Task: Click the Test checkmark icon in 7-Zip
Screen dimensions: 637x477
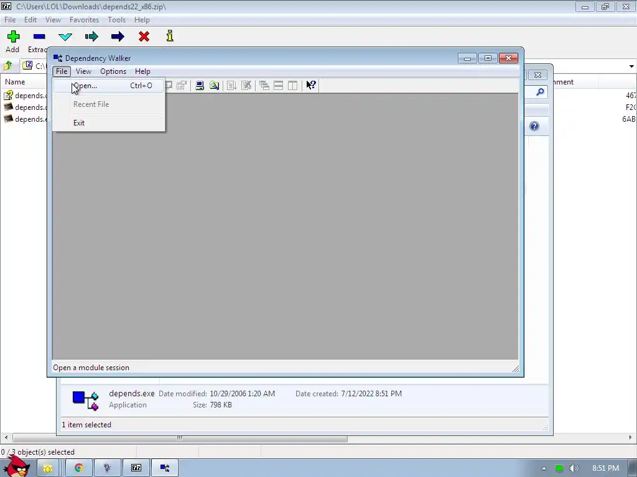Action: [x=65, y=37]
